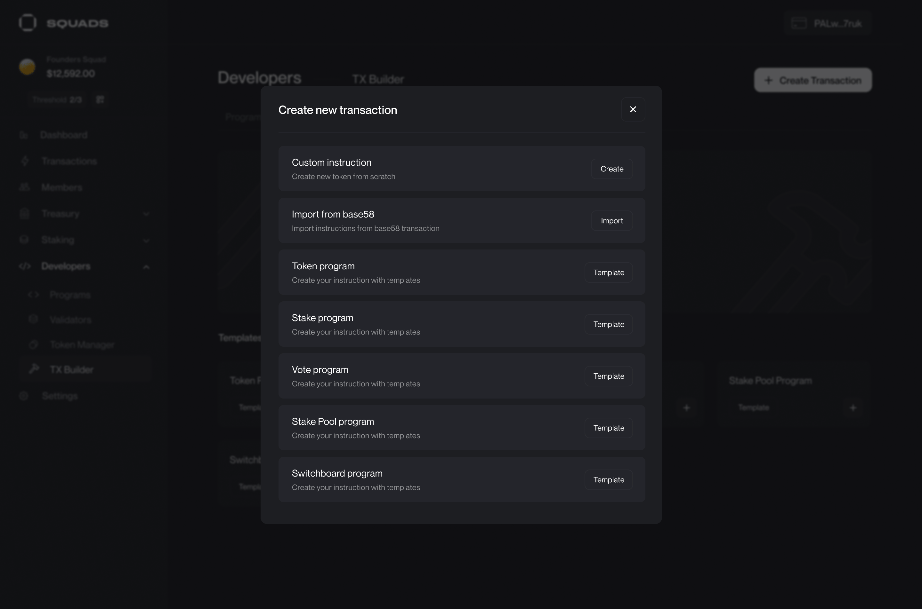This screenshot has width=922, height=609.
Task: Open Template for Vote program
Action: click(609, 376)
